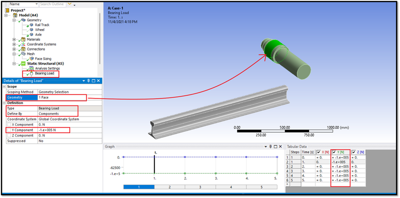Pin the Details of Bearing Load panel

coord(88,81)
